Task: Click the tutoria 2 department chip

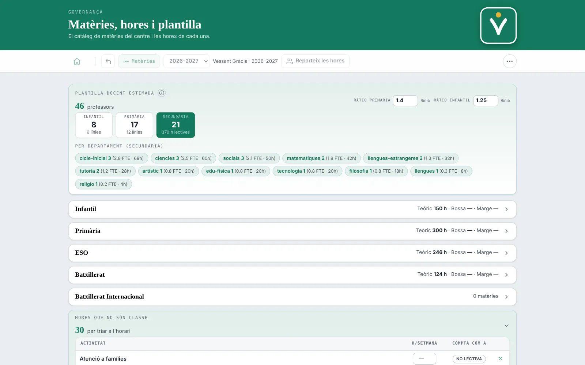Action: [105, 171]
